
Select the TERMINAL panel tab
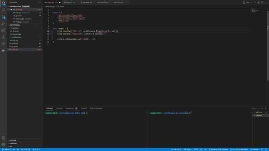pos(50,108)
